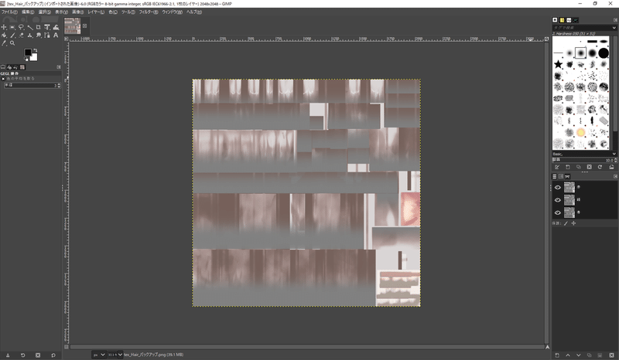Viewport: 619px width, 360px height.
Task: Open the レイヤー(L) menu
Action: (x=96, y=12)
